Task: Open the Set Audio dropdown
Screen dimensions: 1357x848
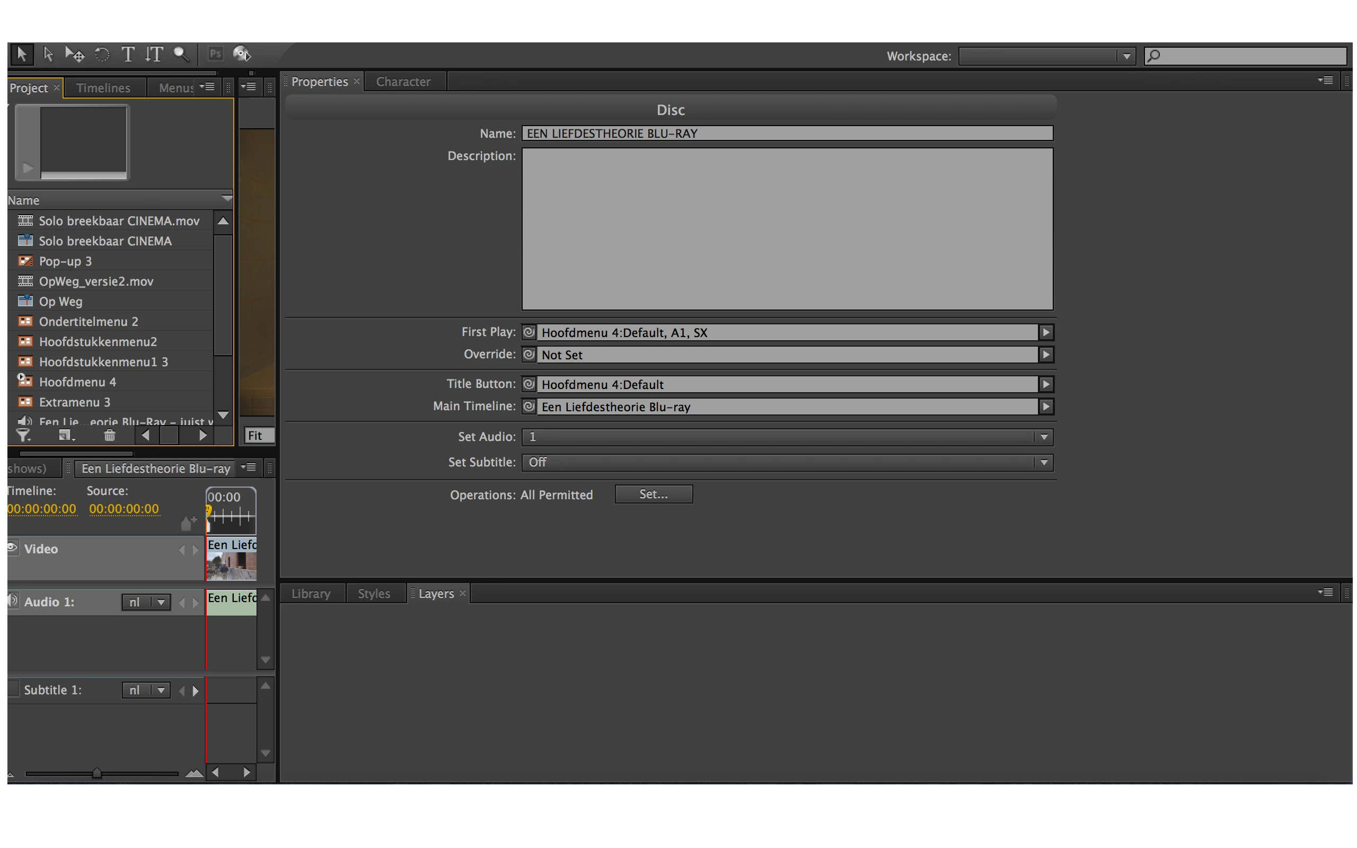Action: point(1044,437)
